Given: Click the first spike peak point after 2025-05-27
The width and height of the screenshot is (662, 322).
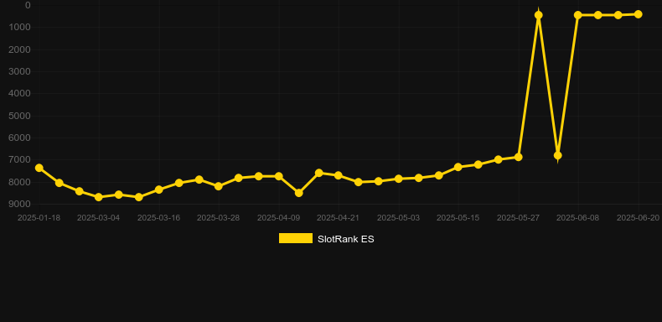Looking at the screenshot, I should (x=538, y=15).
